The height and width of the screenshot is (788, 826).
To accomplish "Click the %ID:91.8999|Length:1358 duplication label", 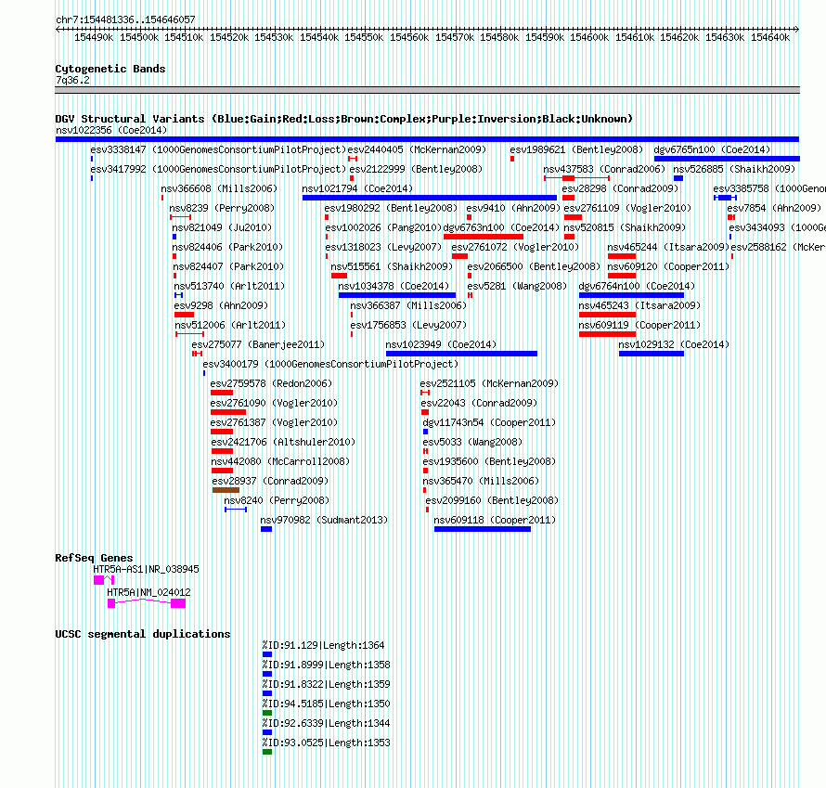I will [326, 665].
